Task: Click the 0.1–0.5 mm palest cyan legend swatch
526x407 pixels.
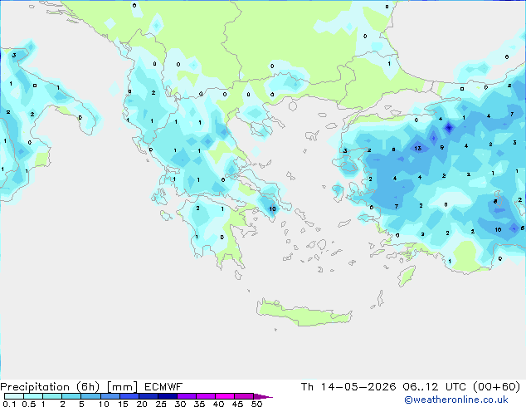Action: click(x=14, y=396)
